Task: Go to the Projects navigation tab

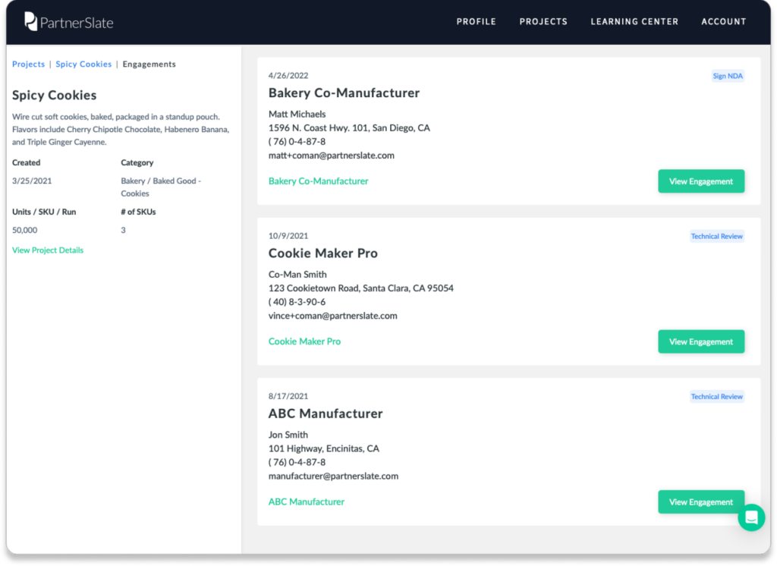Action: click(543, 21)
